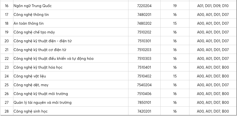Click the code 7480202 cell

tap(144, 23)
